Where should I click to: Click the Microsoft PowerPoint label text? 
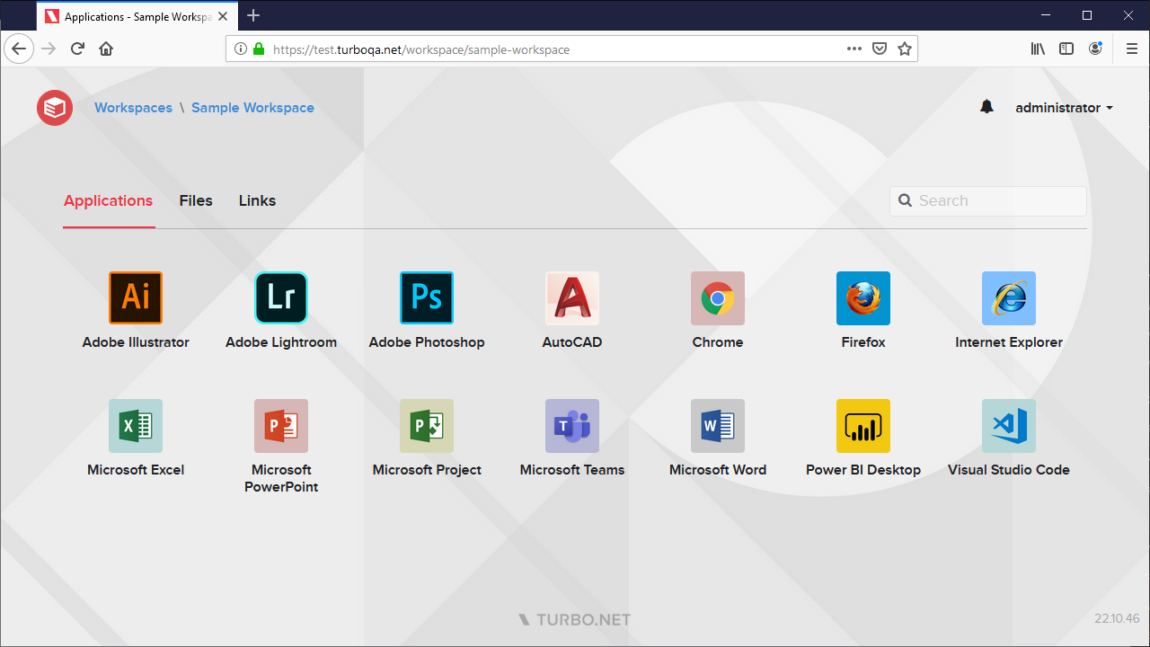tap(281, 478)
